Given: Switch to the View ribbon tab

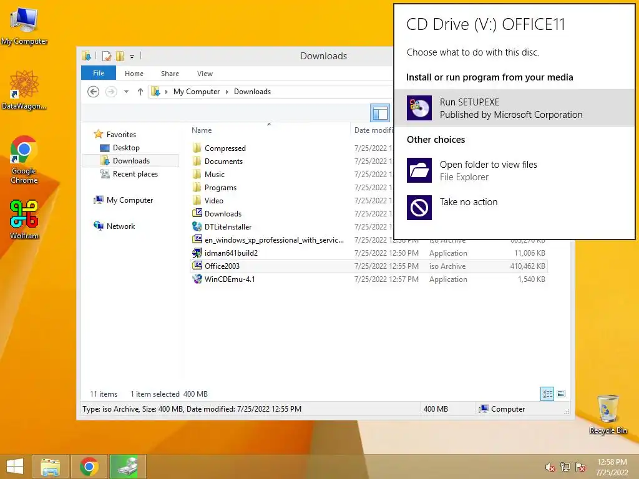Looking at the screenshot, I should pos(205,74).
